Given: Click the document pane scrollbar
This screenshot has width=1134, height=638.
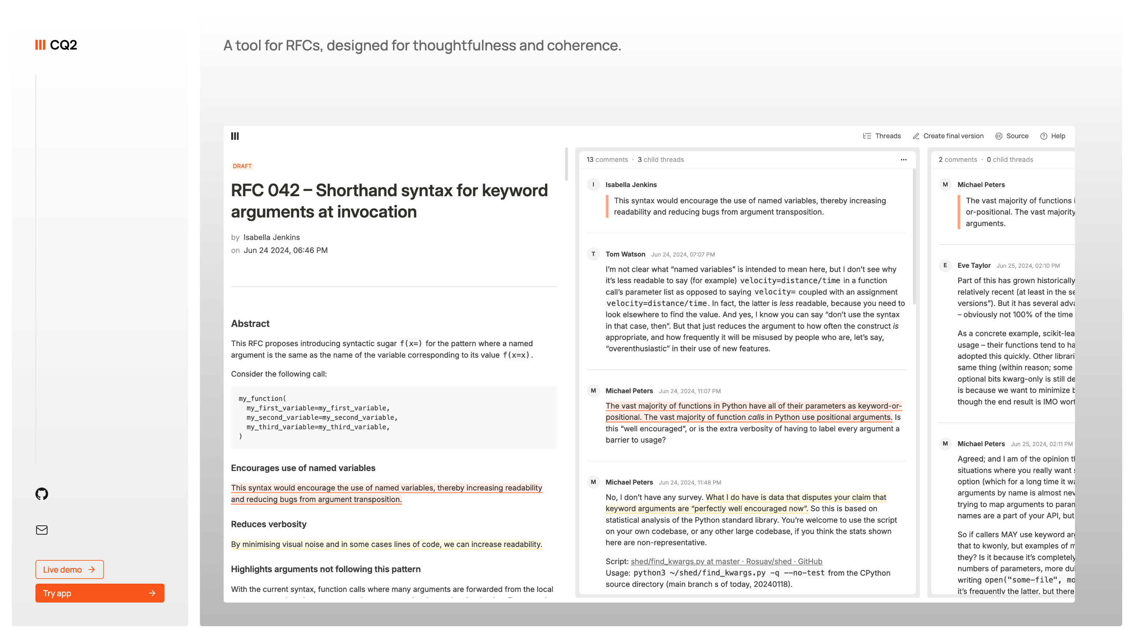Looking at the screenshot, I should pos(566,165).
